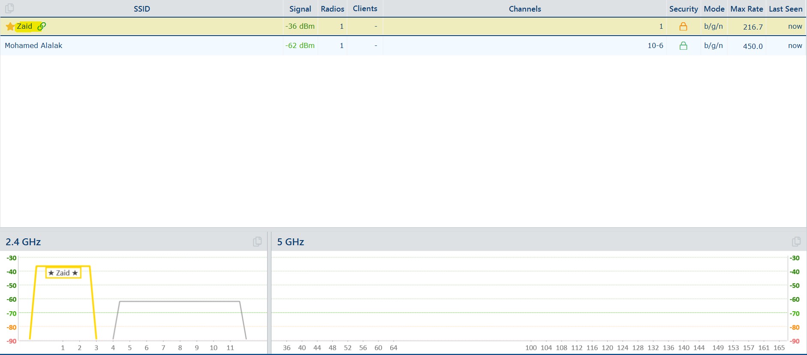This screenshot has width=807, height=355.
Task: Sort by the Max Rate column header
Action: coord(747,9)
